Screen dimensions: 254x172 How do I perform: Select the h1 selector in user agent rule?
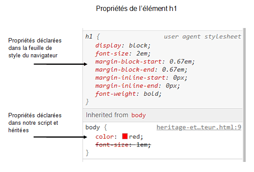pos(89,36)
